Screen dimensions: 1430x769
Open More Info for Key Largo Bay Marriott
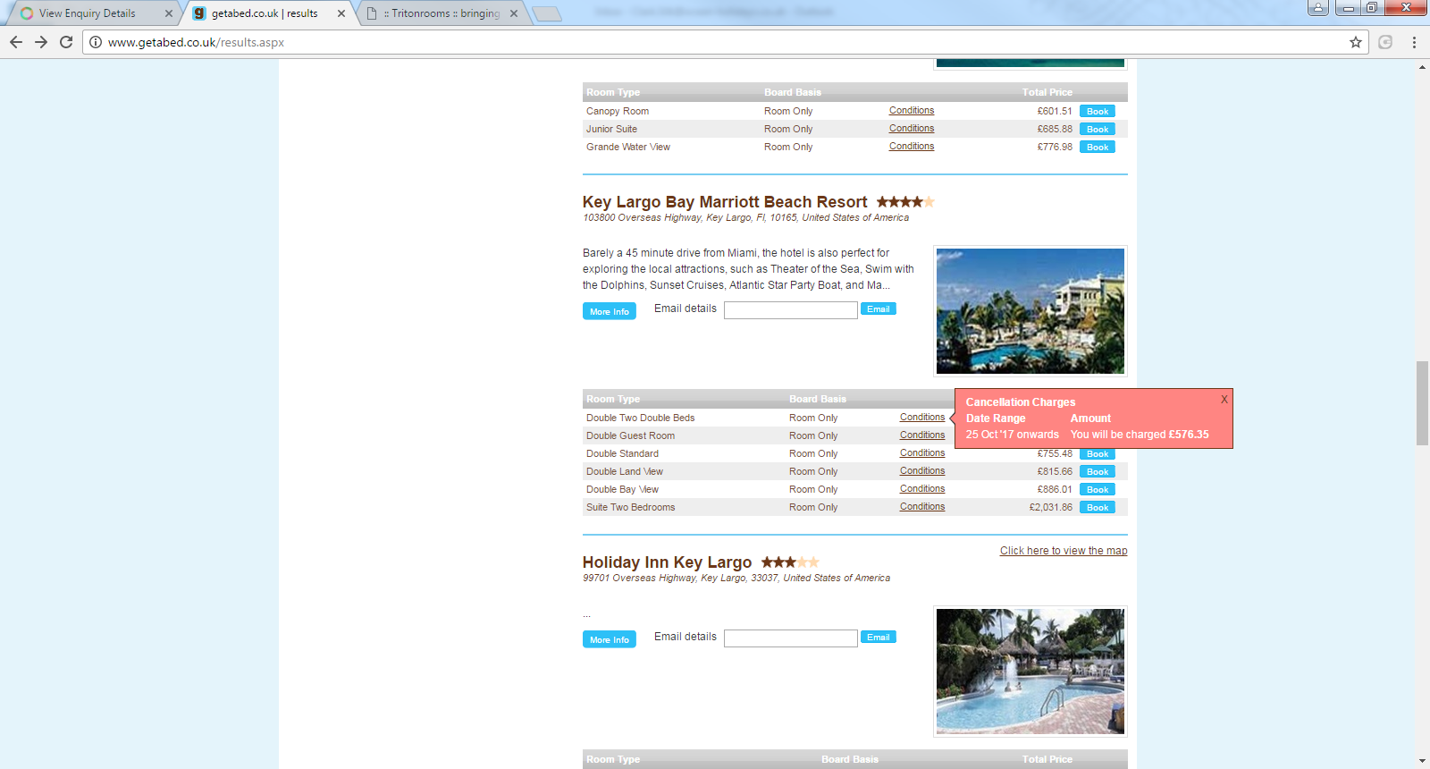click(610, 311)
